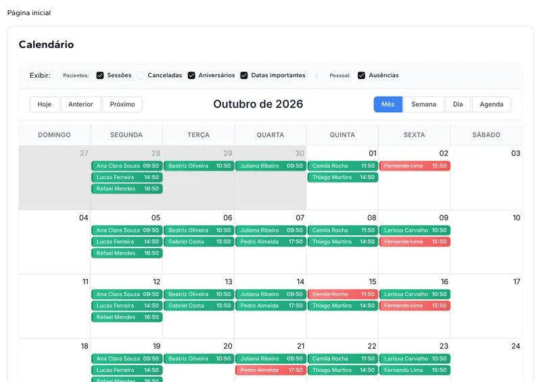Select day 17 date number
The height and width of the screenshot is (382, 541).
(x=517, y=281)
